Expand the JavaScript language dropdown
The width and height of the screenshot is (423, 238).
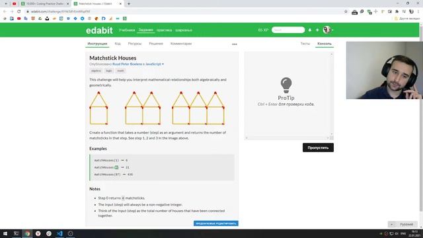point(155,64)
